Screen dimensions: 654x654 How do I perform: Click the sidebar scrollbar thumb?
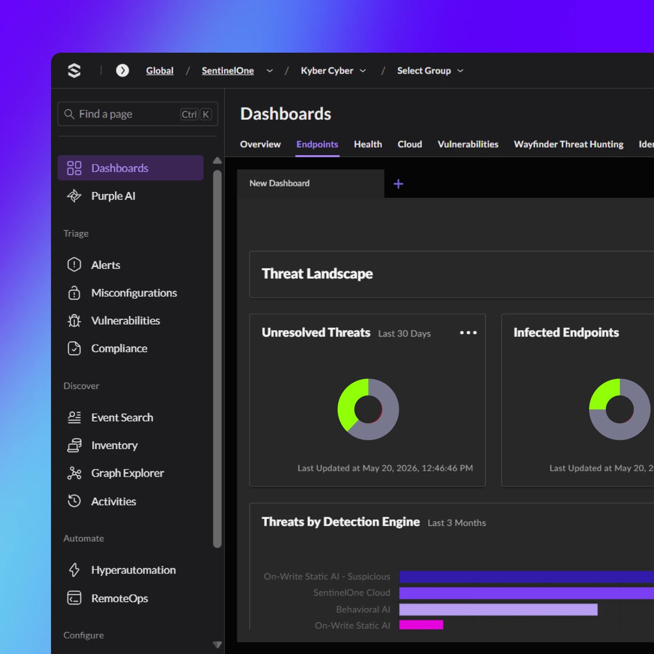[217, 359]
